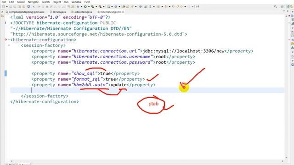
Task: Open the Source menu
Action: click(21, 2)
